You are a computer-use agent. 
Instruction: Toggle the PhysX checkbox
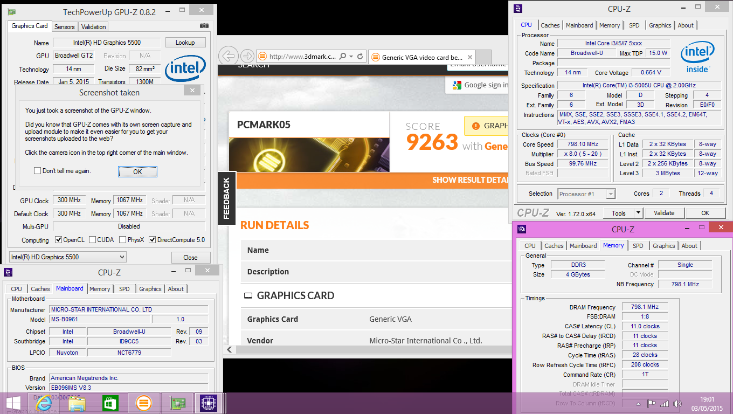[x=123, y=240]
